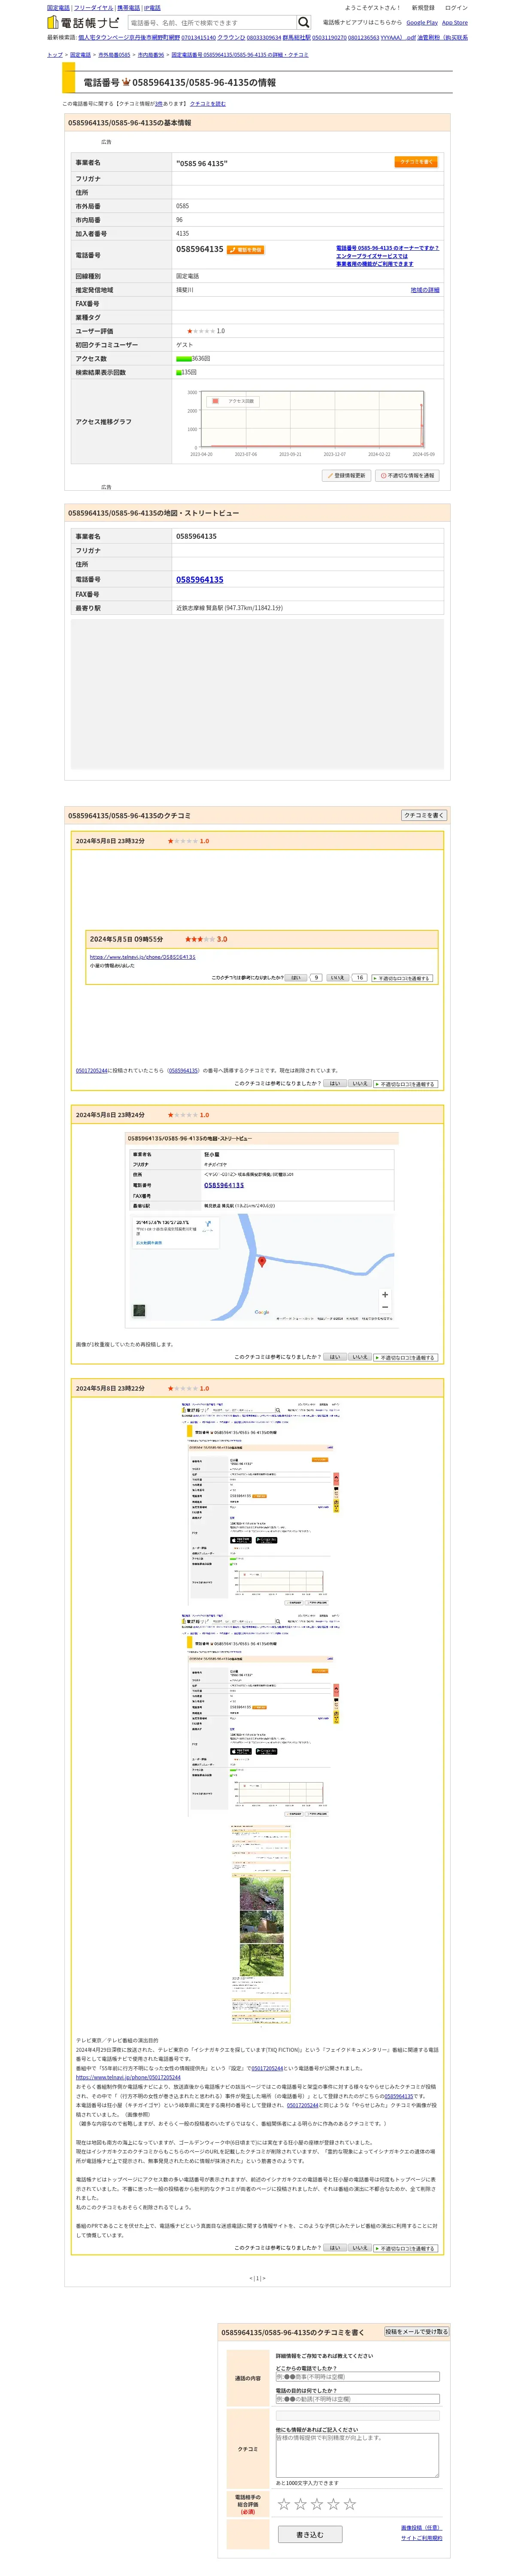Rate one star in the review form
Image resolution: width=515 pixels, height=2576 pixels.
(284, 2504)
